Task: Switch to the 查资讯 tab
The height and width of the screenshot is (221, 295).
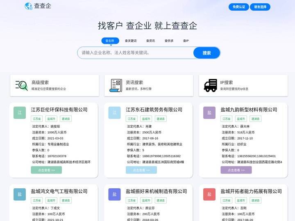Action: [x=150, y=41]
